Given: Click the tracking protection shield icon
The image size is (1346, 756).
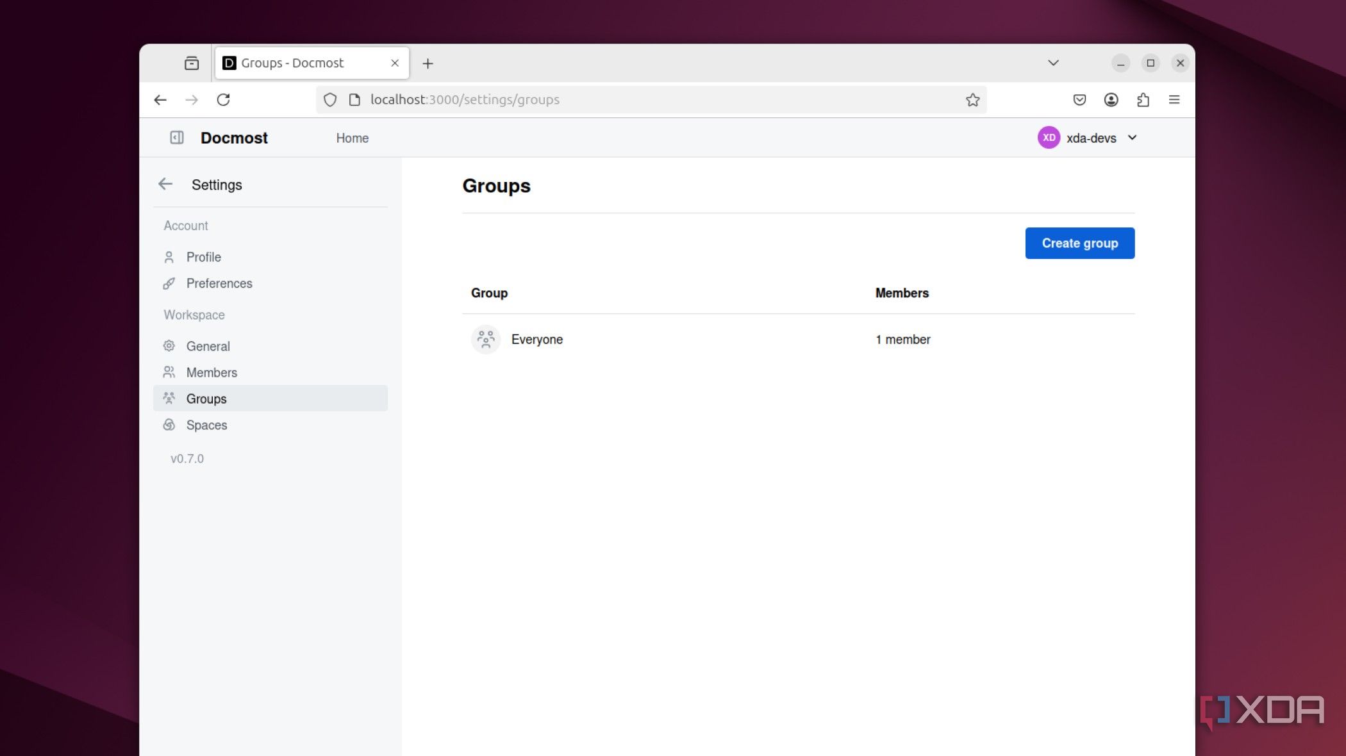Looking at the screenshot, I should 329,100.
